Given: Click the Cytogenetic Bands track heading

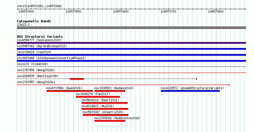Looking at the screenshot, I should 34,21.
